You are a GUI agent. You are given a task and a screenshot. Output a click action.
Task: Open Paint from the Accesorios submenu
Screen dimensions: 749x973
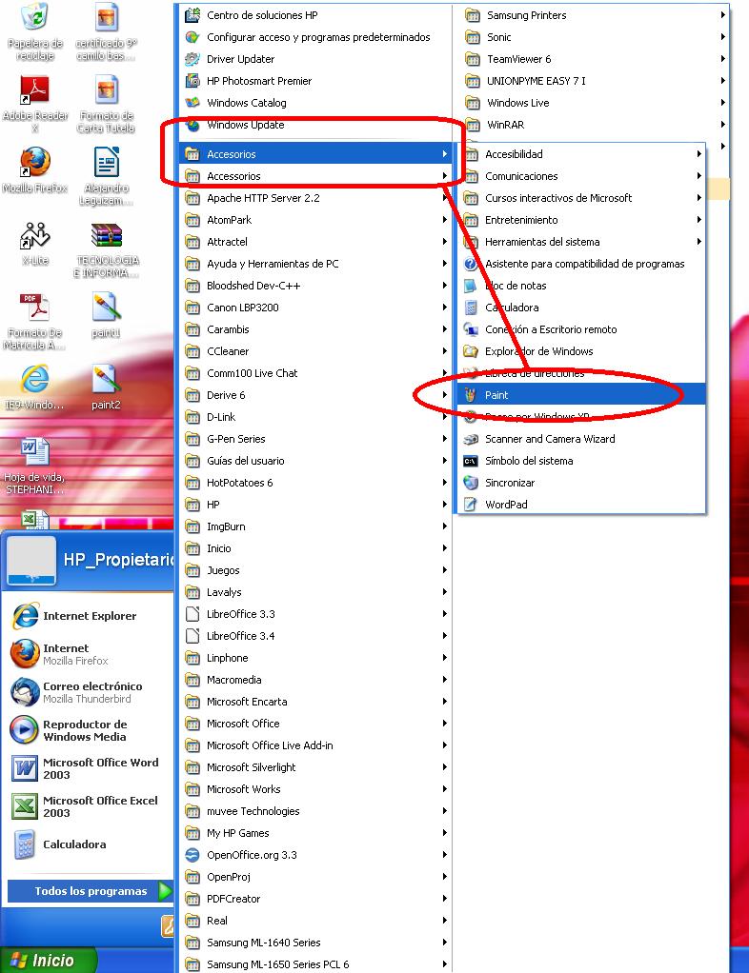(x=496, y=395)
